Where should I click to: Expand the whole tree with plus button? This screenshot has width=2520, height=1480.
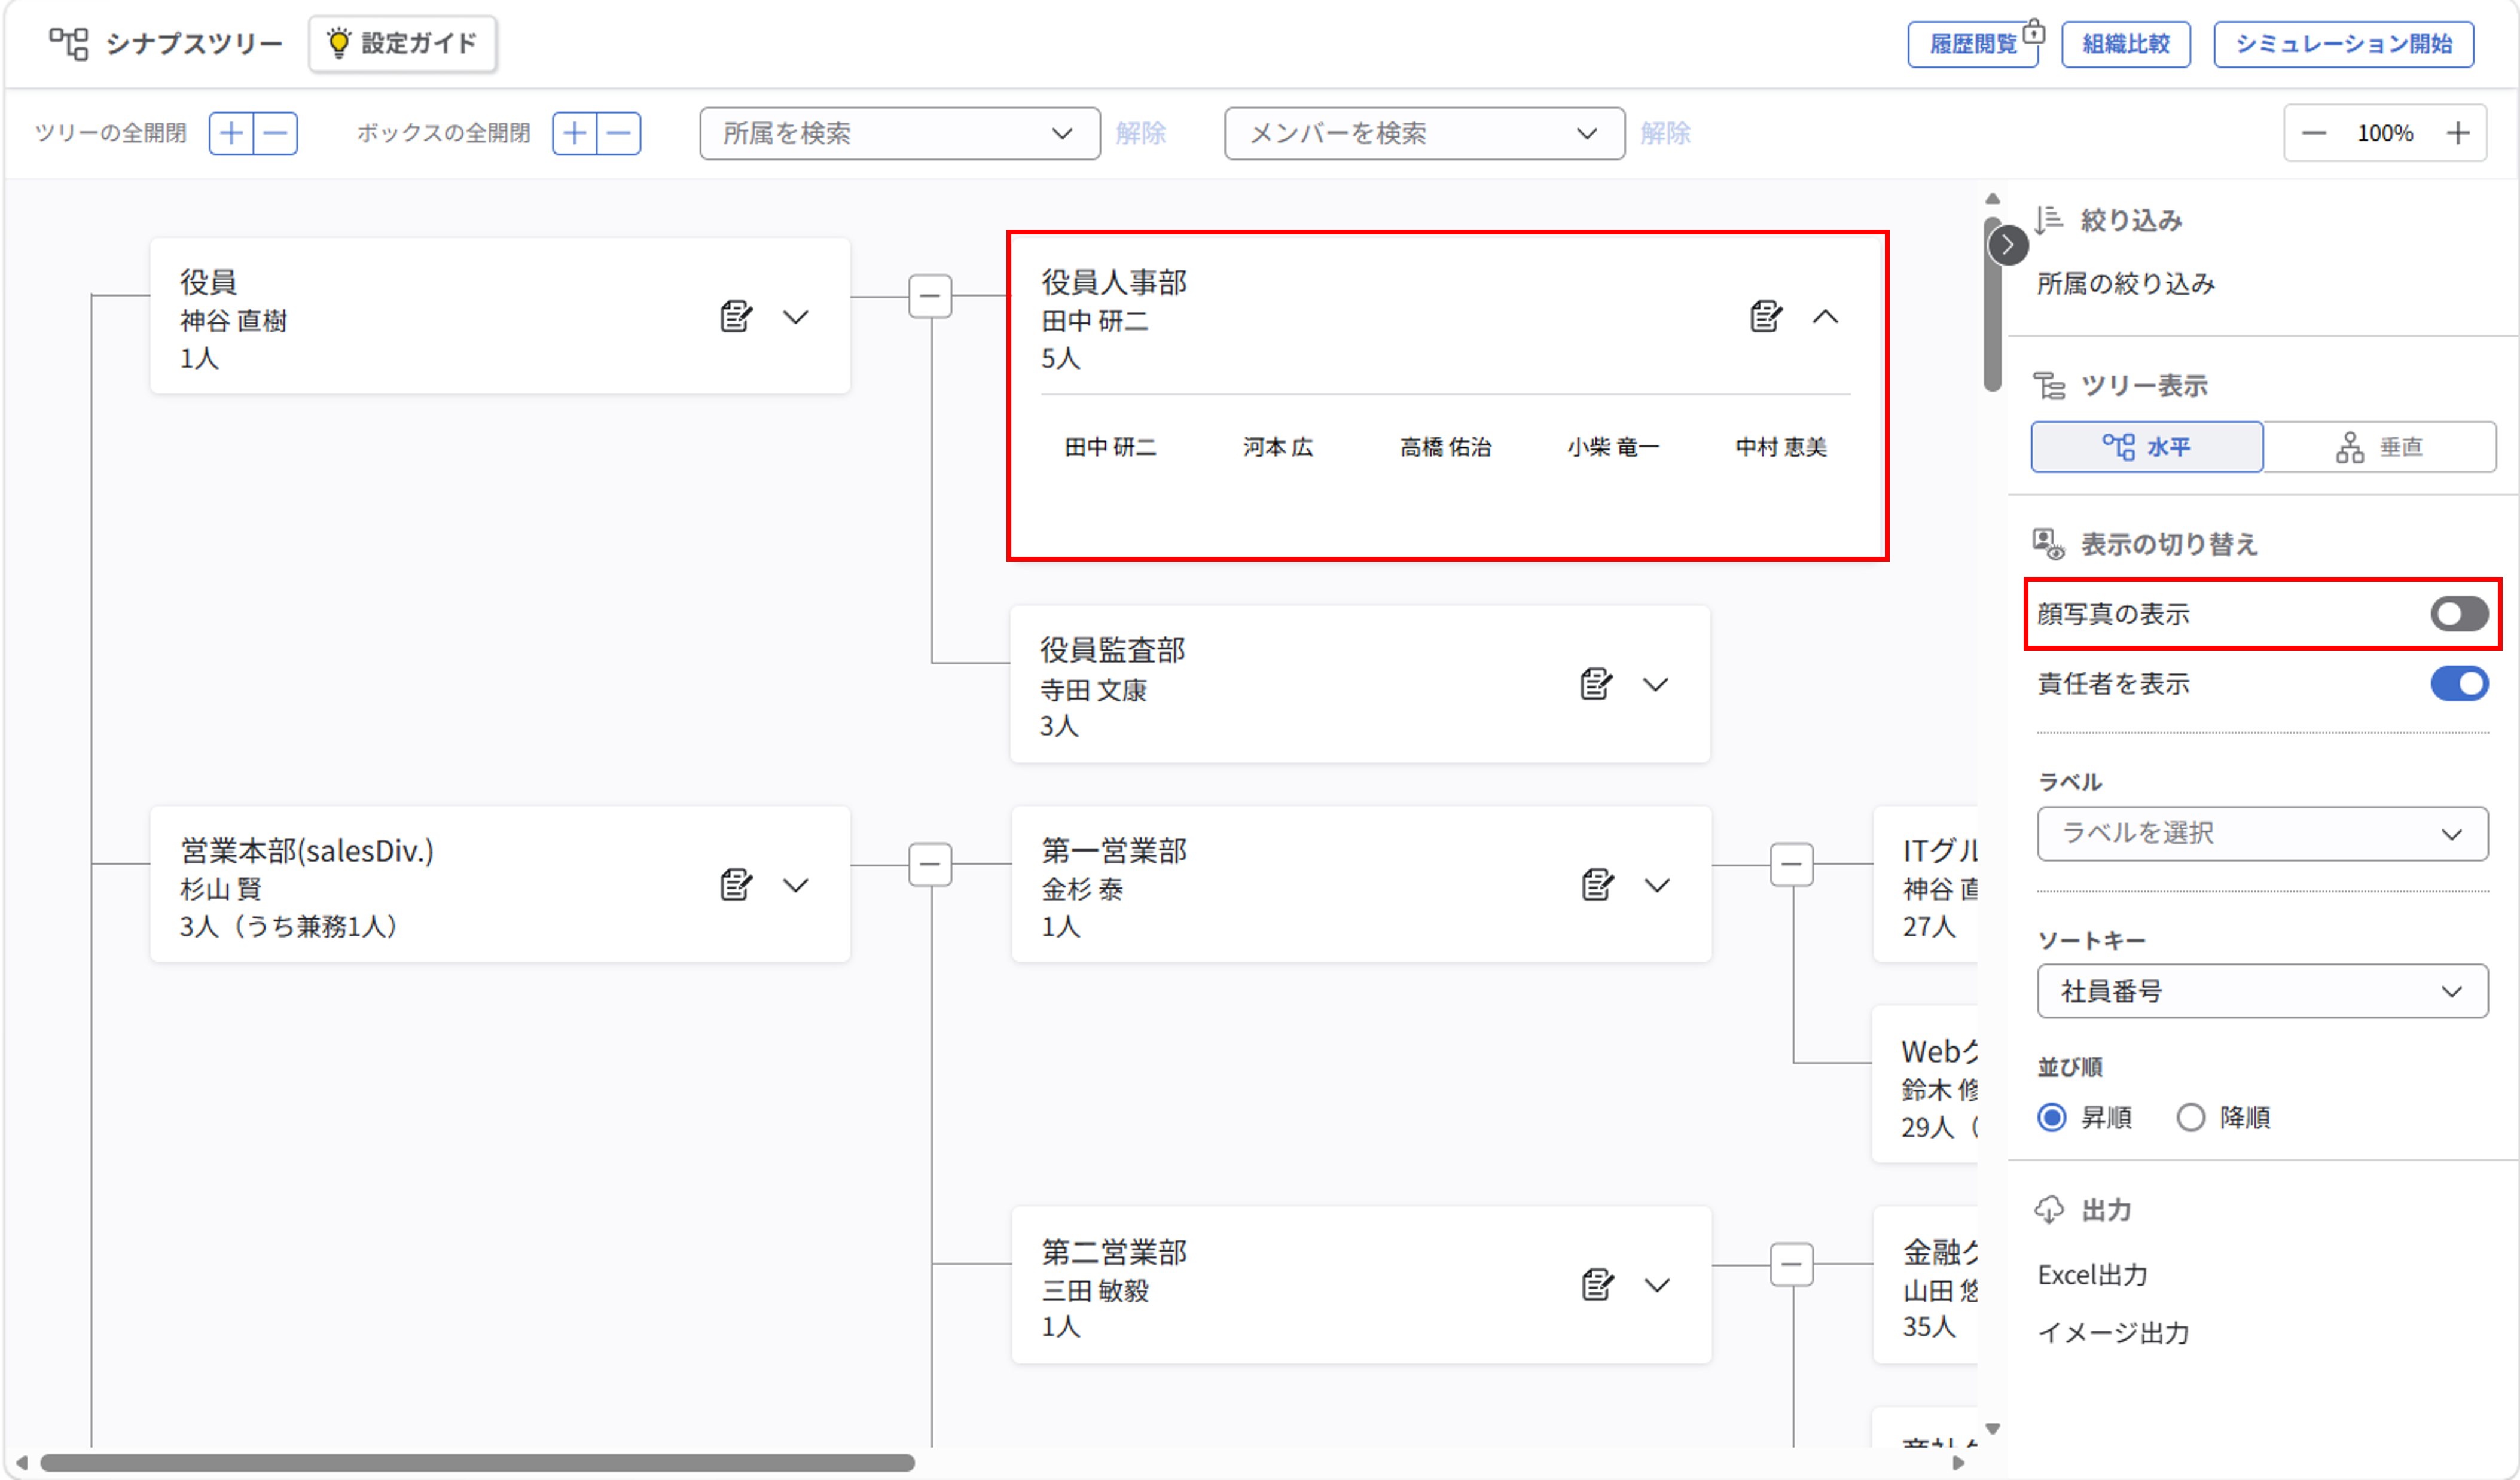(231, 133)
